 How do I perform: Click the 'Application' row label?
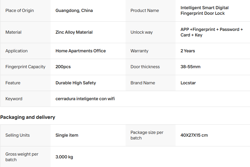click(16, 51)
